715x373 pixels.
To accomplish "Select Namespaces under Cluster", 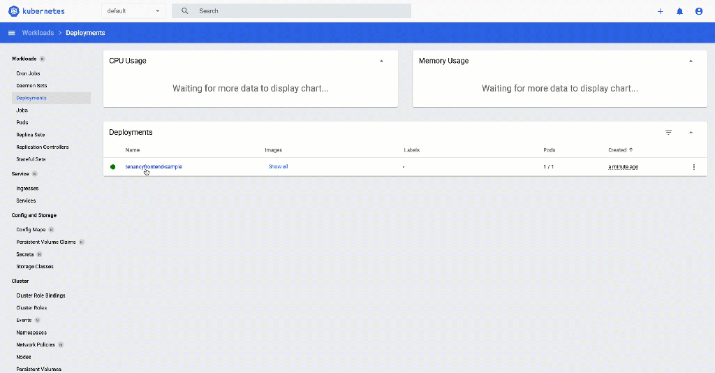I will coord(31,332).
